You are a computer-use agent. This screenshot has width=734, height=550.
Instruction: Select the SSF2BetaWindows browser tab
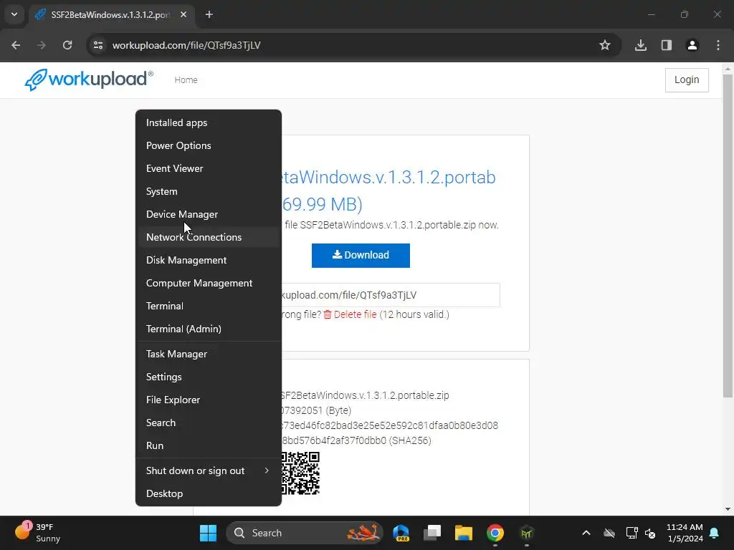[x=111, y=14]
